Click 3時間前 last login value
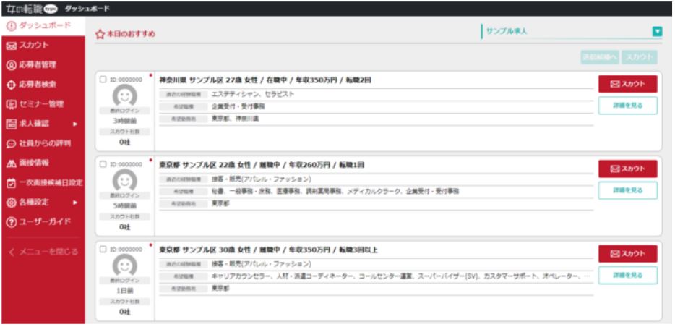675x327 pixels. click(125, 121)
